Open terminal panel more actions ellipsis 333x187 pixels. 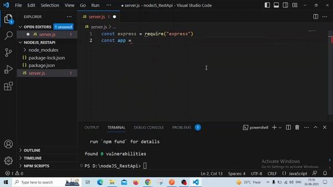(x=306, y=127)
